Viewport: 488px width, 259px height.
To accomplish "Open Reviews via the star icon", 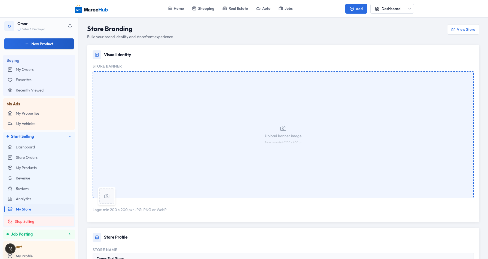I will [10, 188].
